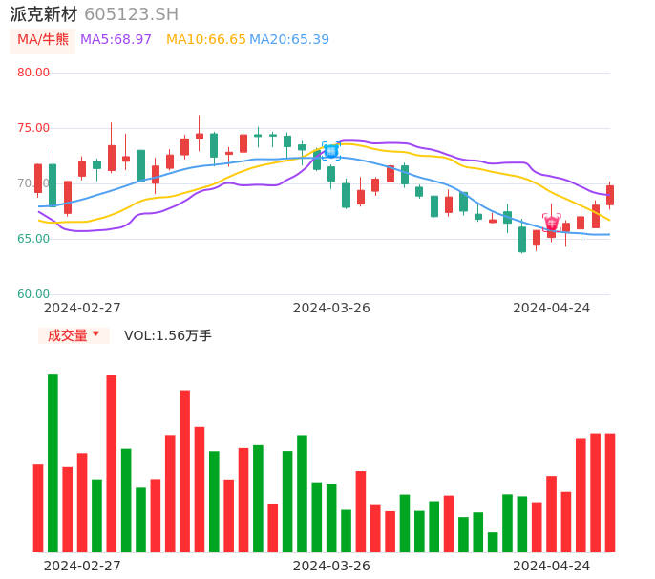Click the 2024-03-26 date under volume chart
The image size is (655, 579).
point(331,566)
